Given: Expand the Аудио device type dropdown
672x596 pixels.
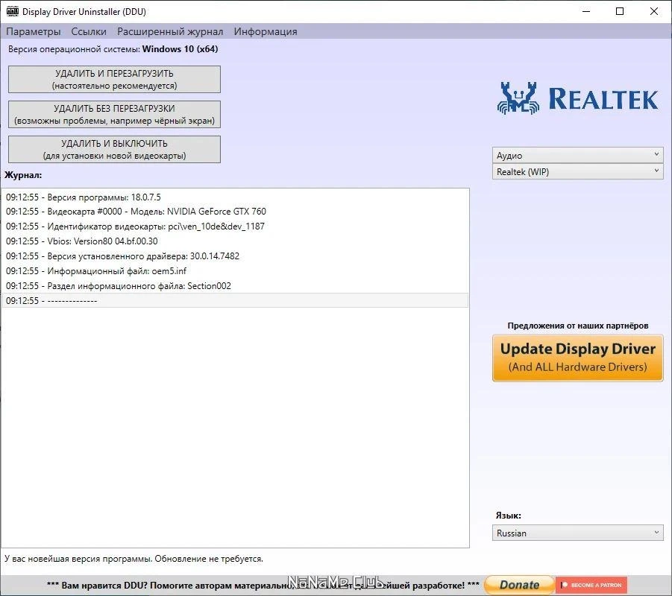Looking at the screenshot, I should [578, 155].
